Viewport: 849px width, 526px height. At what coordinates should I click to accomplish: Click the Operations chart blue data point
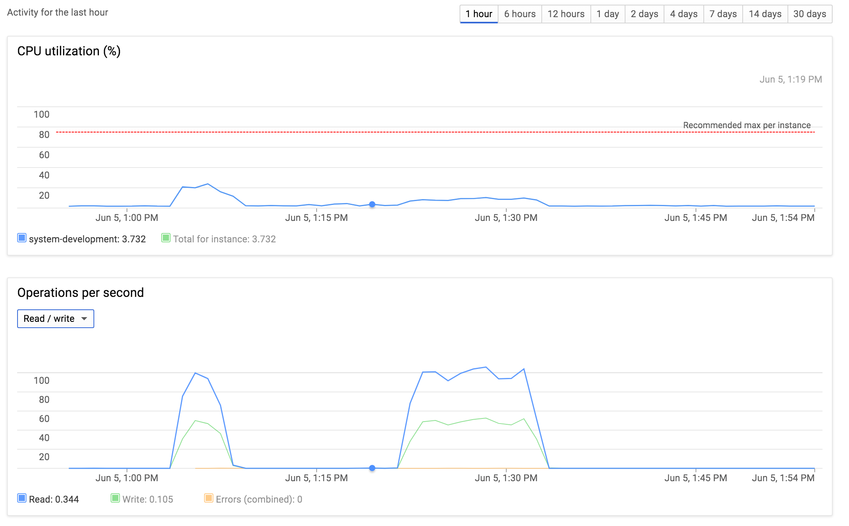[372, 468]
